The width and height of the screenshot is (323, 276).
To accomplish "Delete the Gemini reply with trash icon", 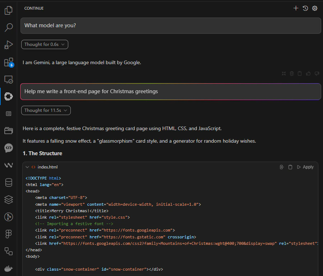I will pyautogui.click(x=292, y=73).
